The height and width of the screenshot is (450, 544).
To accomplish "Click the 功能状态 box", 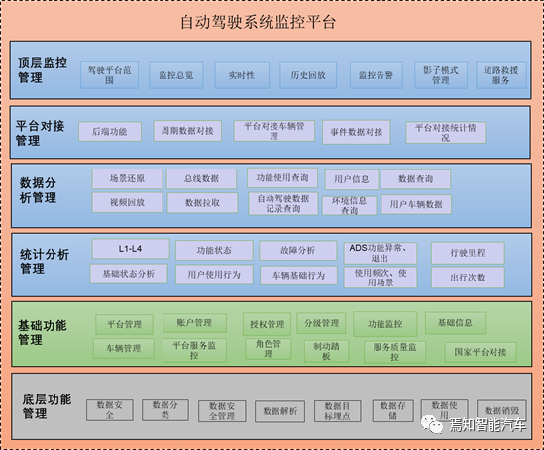I will [x=214, y=250].
